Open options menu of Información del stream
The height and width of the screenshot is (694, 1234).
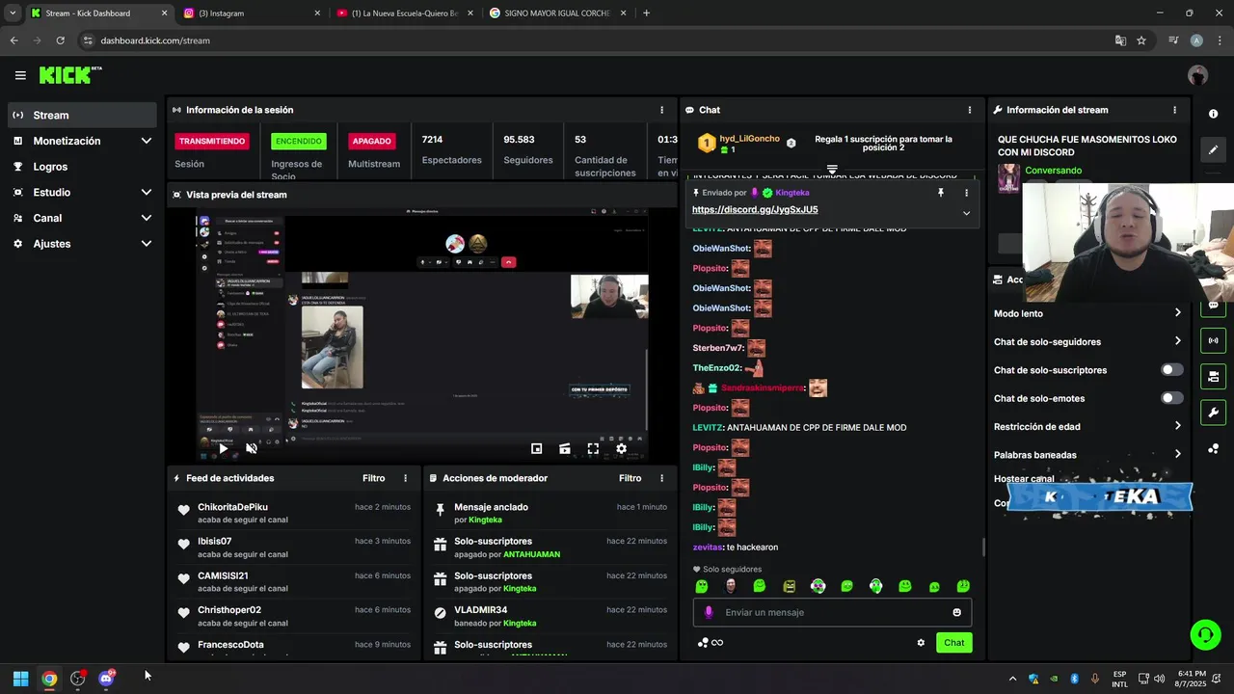click(x=1174, y=110)
